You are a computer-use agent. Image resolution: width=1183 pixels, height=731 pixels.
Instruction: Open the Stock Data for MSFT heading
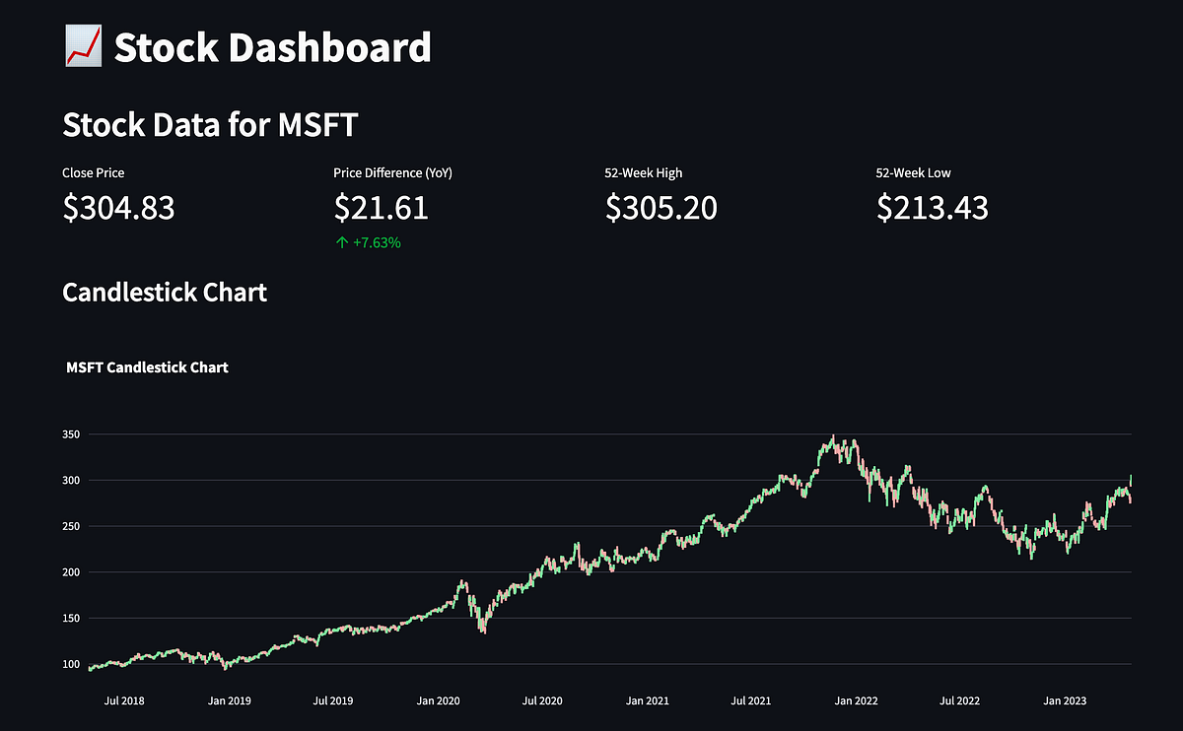[210, 125]
